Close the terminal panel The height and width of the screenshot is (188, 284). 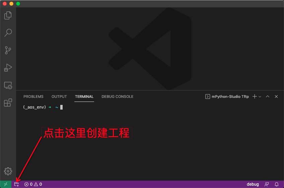tap(276, 97)
